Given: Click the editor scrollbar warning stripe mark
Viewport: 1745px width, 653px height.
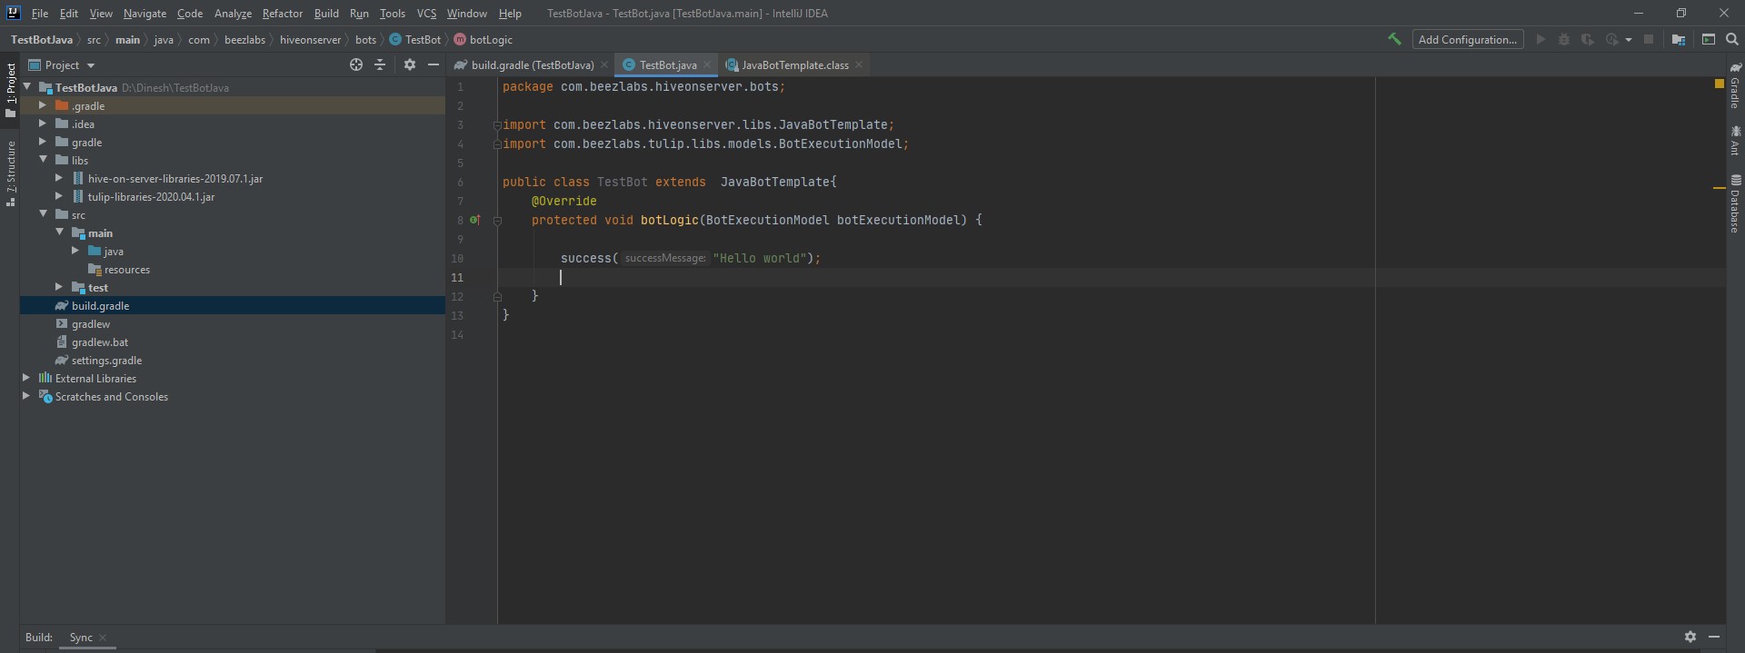Looking at the screenshot, I should point(1719,187).
